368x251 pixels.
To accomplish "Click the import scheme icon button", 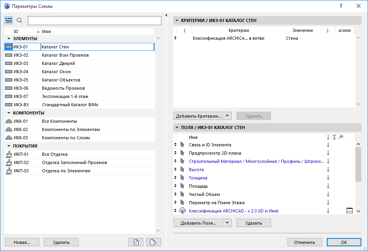I will (x=136, y=242).
